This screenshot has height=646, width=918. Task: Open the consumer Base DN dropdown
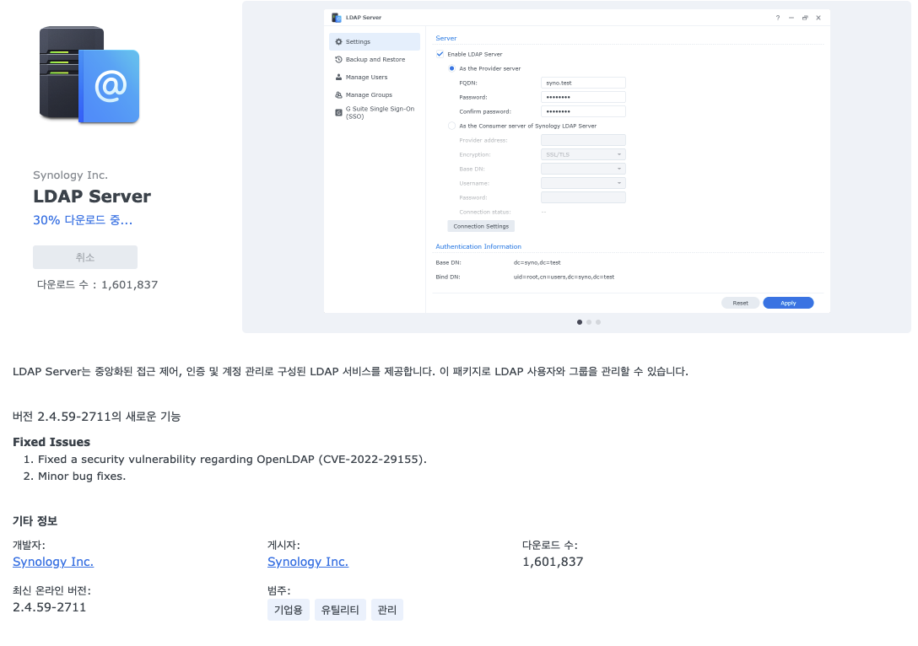tap(583, 169)
